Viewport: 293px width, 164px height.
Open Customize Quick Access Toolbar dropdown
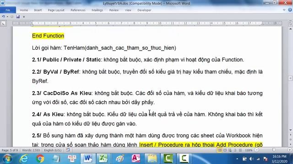click(24, 17)
